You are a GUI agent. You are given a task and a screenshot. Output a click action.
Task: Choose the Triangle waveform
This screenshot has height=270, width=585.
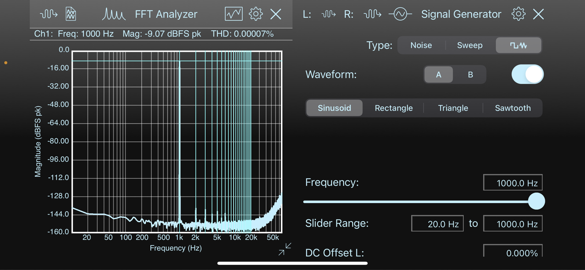(453, 108)
